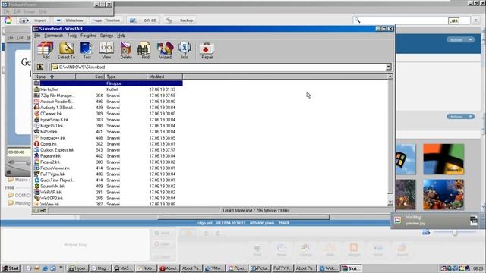The width and height of the screenshot is (486, 273).
Task: Open the Tools menu in WinRAR
Action: (71, 36)
